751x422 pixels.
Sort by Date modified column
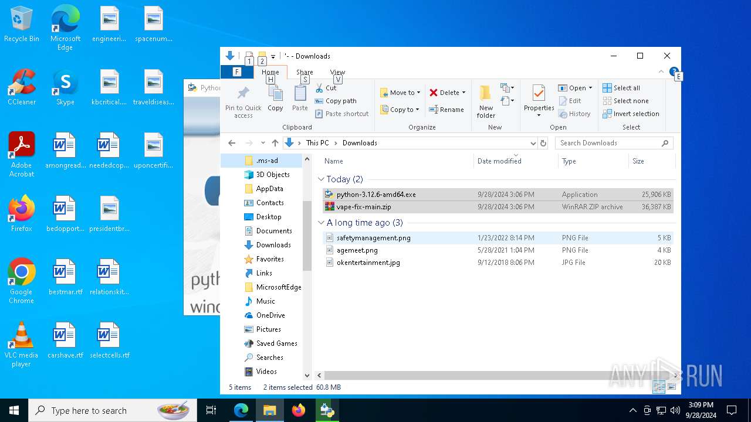499,161
